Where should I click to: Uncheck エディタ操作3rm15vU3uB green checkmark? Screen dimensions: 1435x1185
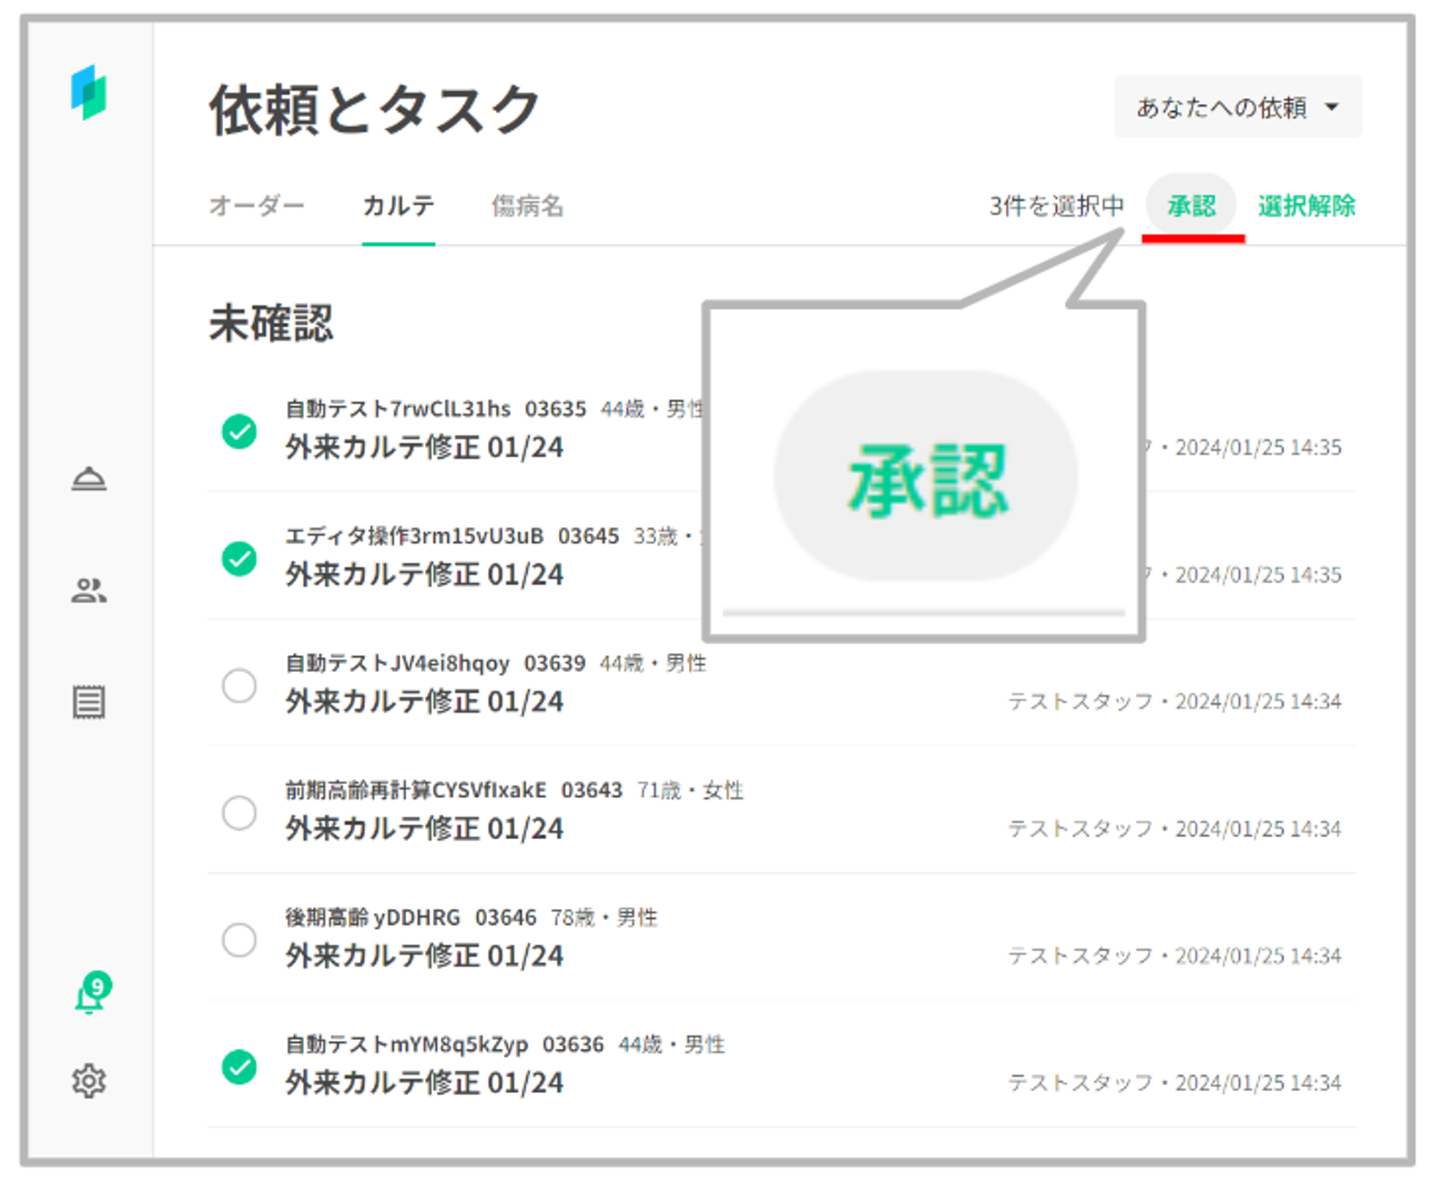[239, 559]
